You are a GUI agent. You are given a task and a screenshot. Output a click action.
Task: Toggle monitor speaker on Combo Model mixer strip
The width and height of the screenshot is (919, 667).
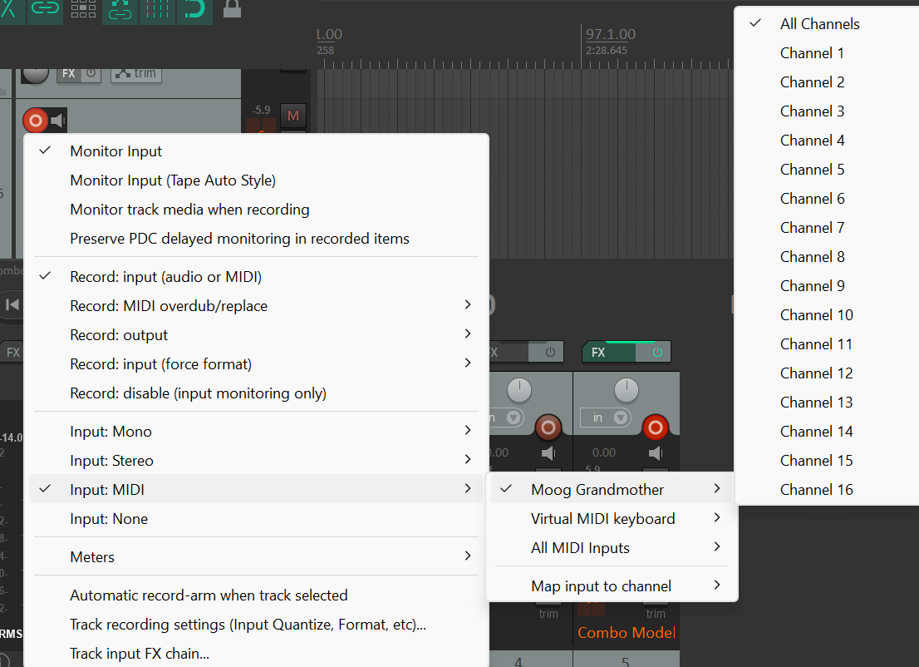tap(656, 453)
